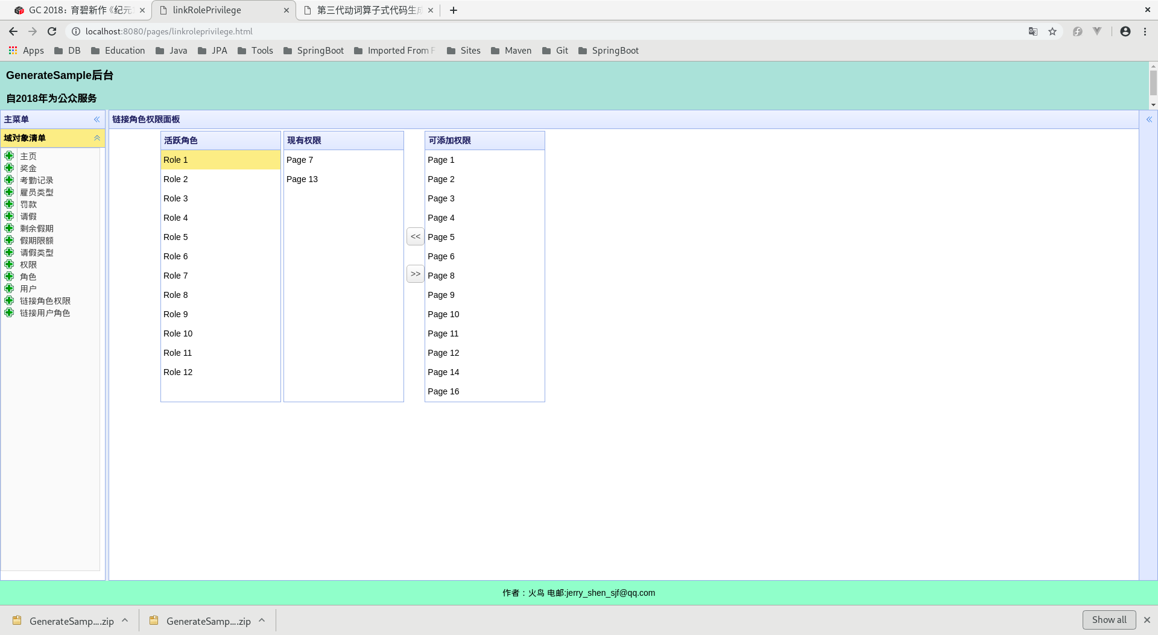Screen dimensions: 1158x635
Task: Open the SpringBoot bookmarks folder next to Tools
Action: tap(314, 51)
